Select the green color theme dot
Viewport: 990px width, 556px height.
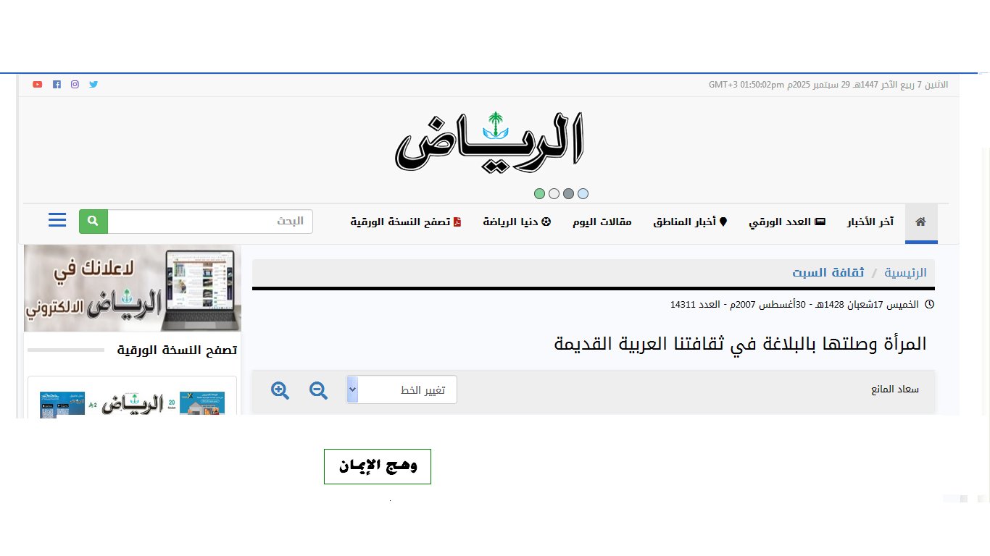pyautogui.click(x=539, y=193)
